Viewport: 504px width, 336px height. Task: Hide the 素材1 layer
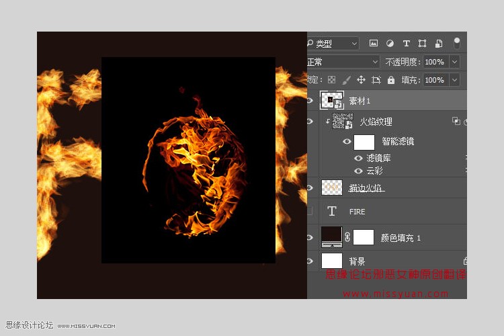(x=310, y=101)
